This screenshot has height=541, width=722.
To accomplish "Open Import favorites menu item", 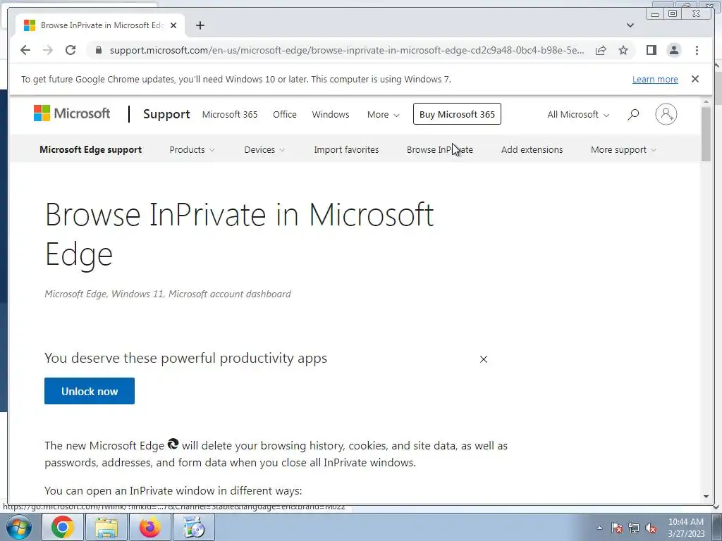I will point(346,149).
